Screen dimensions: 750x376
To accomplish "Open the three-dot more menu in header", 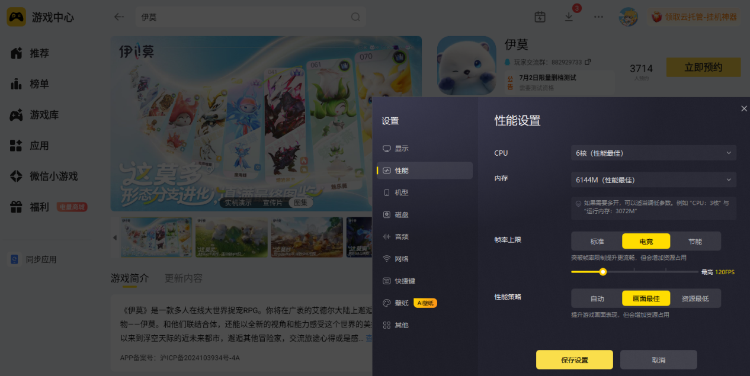I will (x=598, y=17).
